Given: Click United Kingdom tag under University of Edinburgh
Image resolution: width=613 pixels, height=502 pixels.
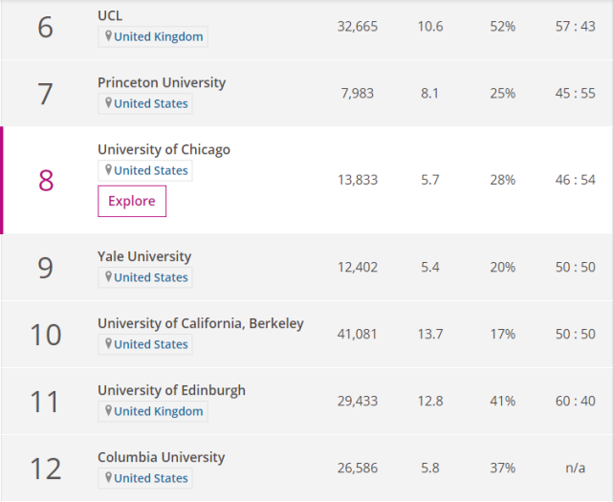Looking at the screenshot, I should [x=159, y=411].
